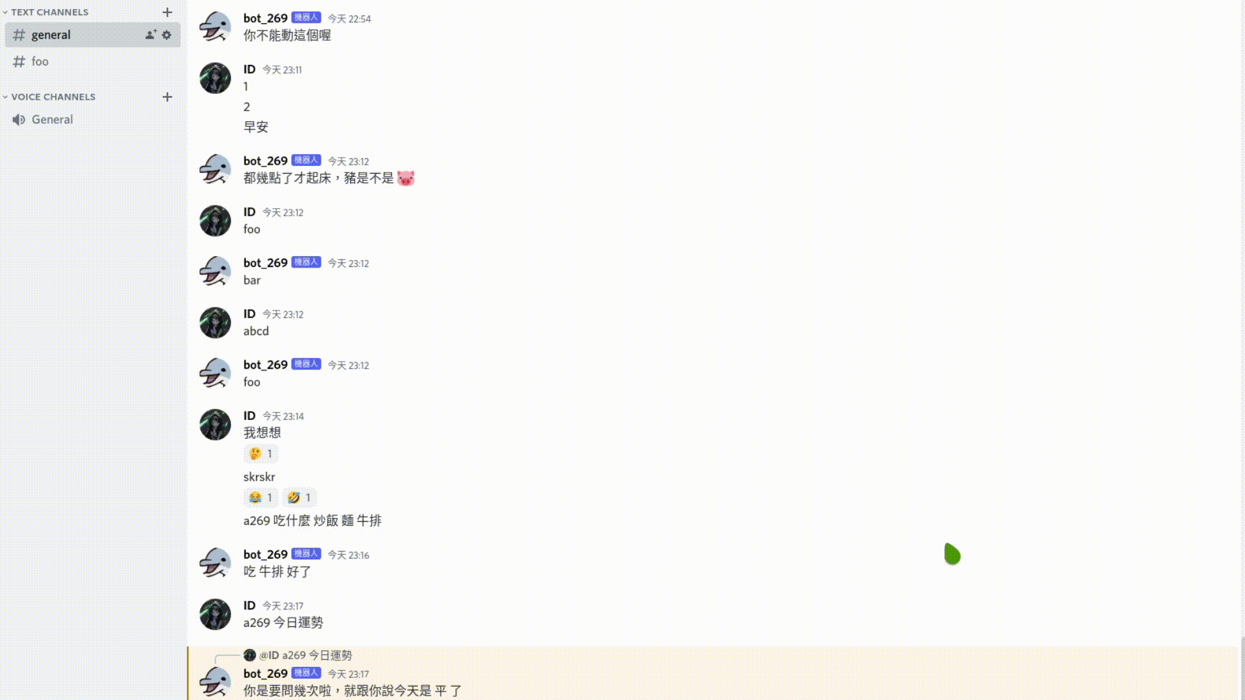This screenshot has width=1245, height=700.
Task: Collapse the TEXT CHANNELS category
Action: (45, 12)
